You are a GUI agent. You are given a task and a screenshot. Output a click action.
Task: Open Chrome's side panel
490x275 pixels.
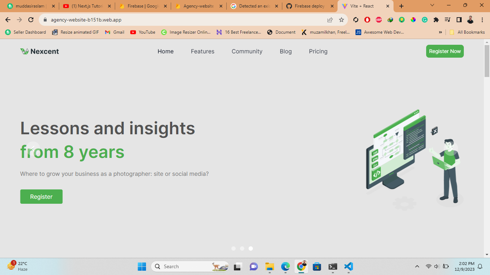pos(459,20)
